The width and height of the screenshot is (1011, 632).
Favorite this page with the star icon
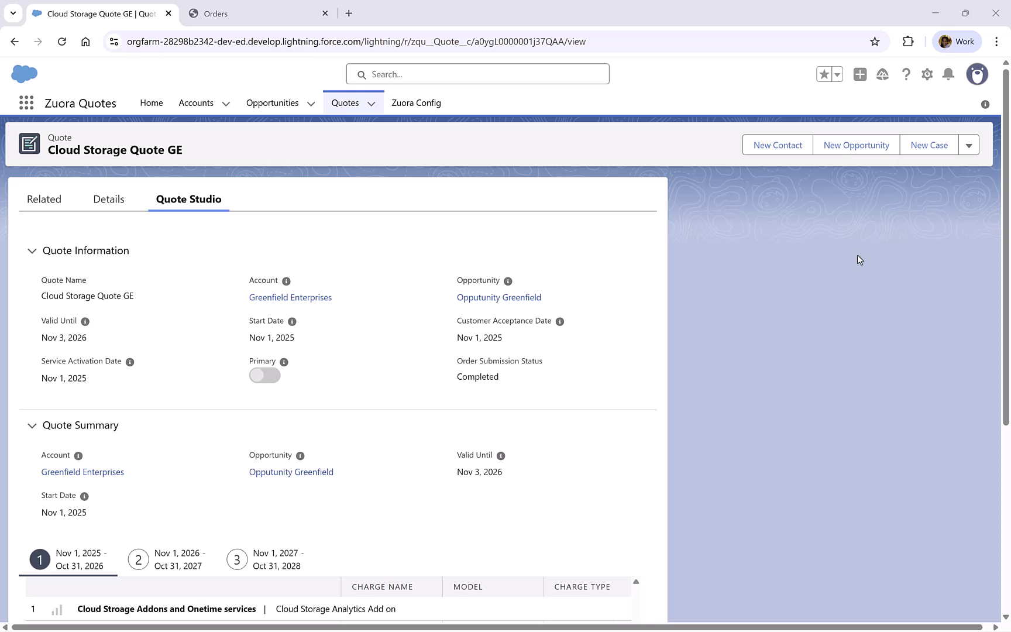click(824, 74)
